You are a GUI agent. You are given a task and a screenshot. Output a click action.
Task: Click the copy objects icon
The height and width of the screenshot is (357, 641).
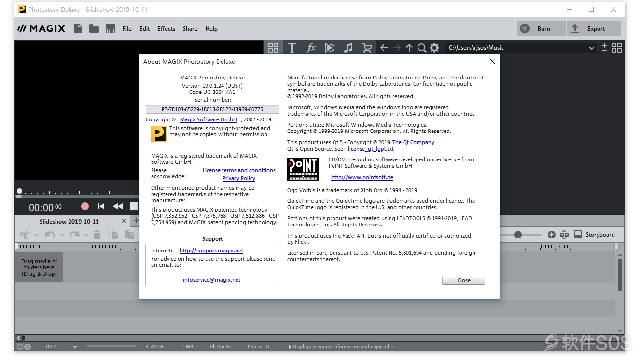point(113,235)
